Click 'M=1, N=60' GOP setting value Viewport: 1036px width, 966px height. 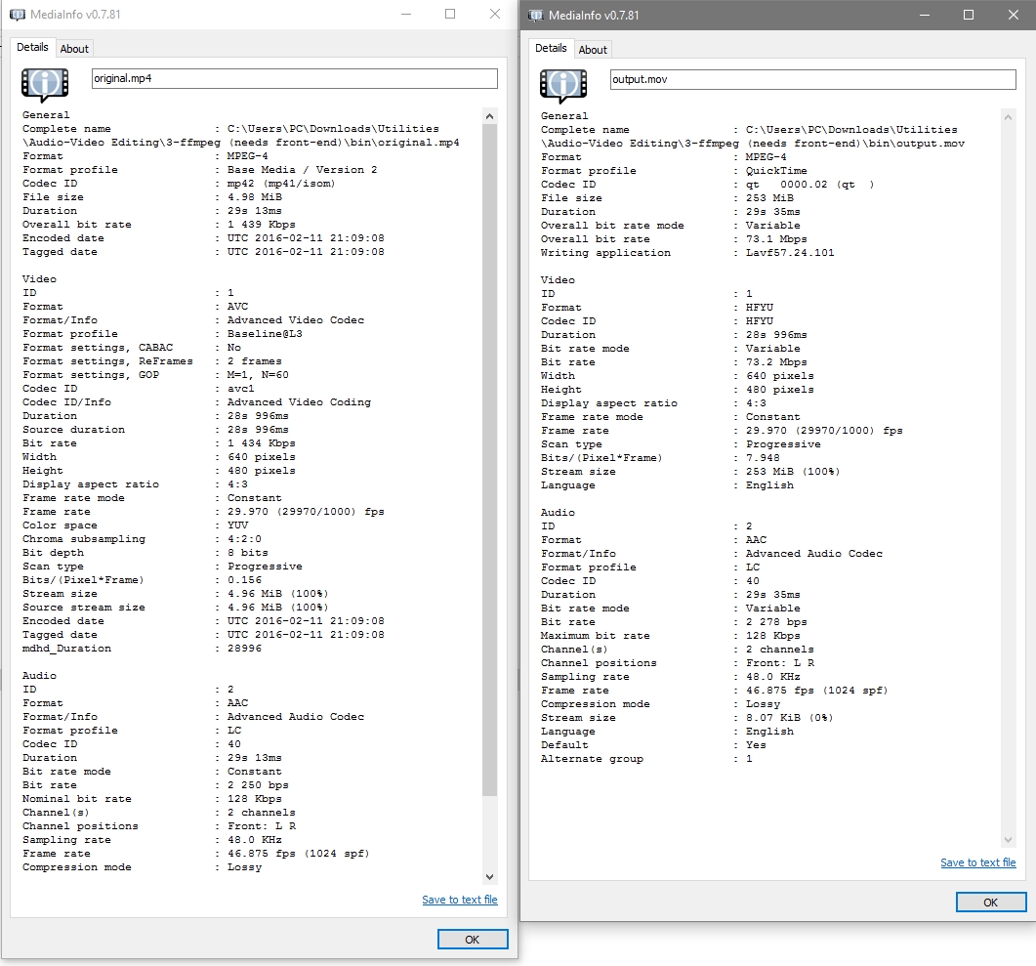258,375
